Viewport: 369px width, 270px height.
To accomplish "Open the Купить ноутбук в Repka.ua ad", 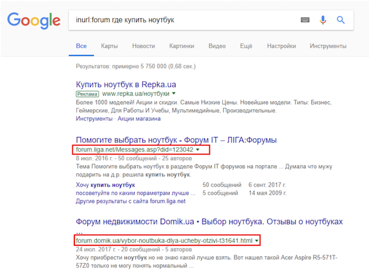I will 126,84.
